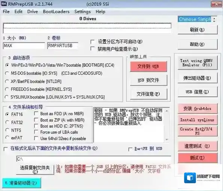Click the size field containing MAX
This screenshot has height=191, width=223.
click(x=24, y=46)
